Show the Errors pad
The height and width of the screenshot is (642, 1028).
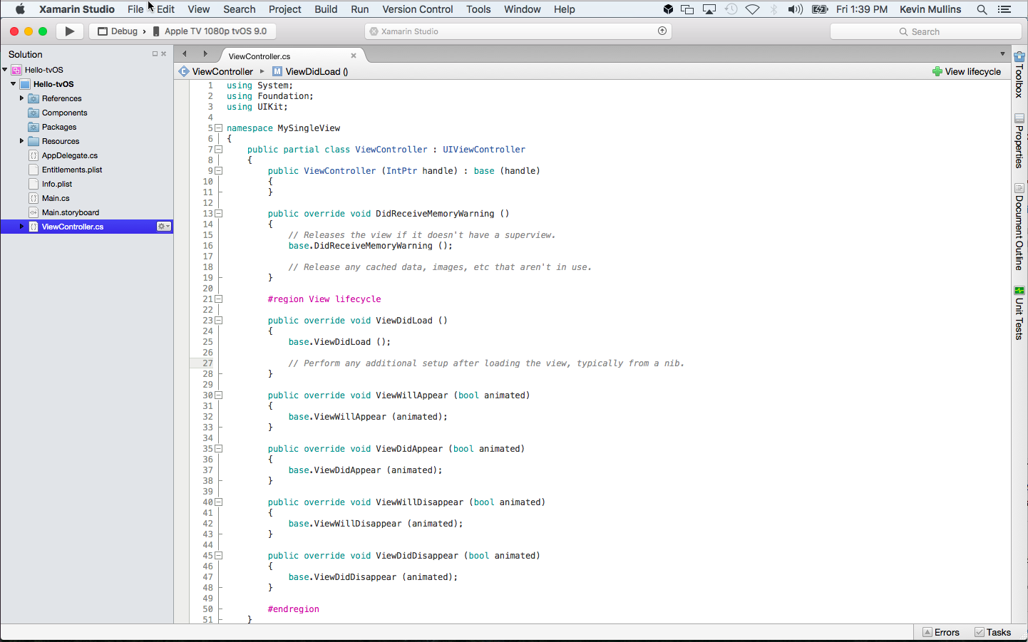(940, 632)
